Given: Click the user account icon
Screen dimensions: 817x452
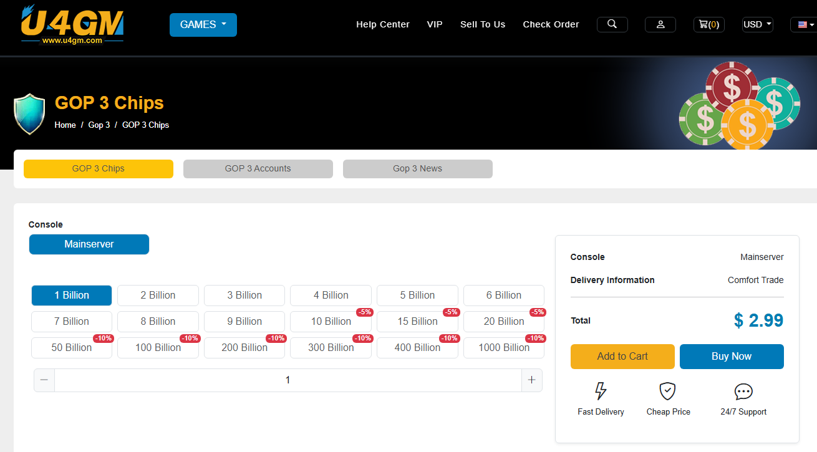Looking at the screenshot, I should pos(660,24).
